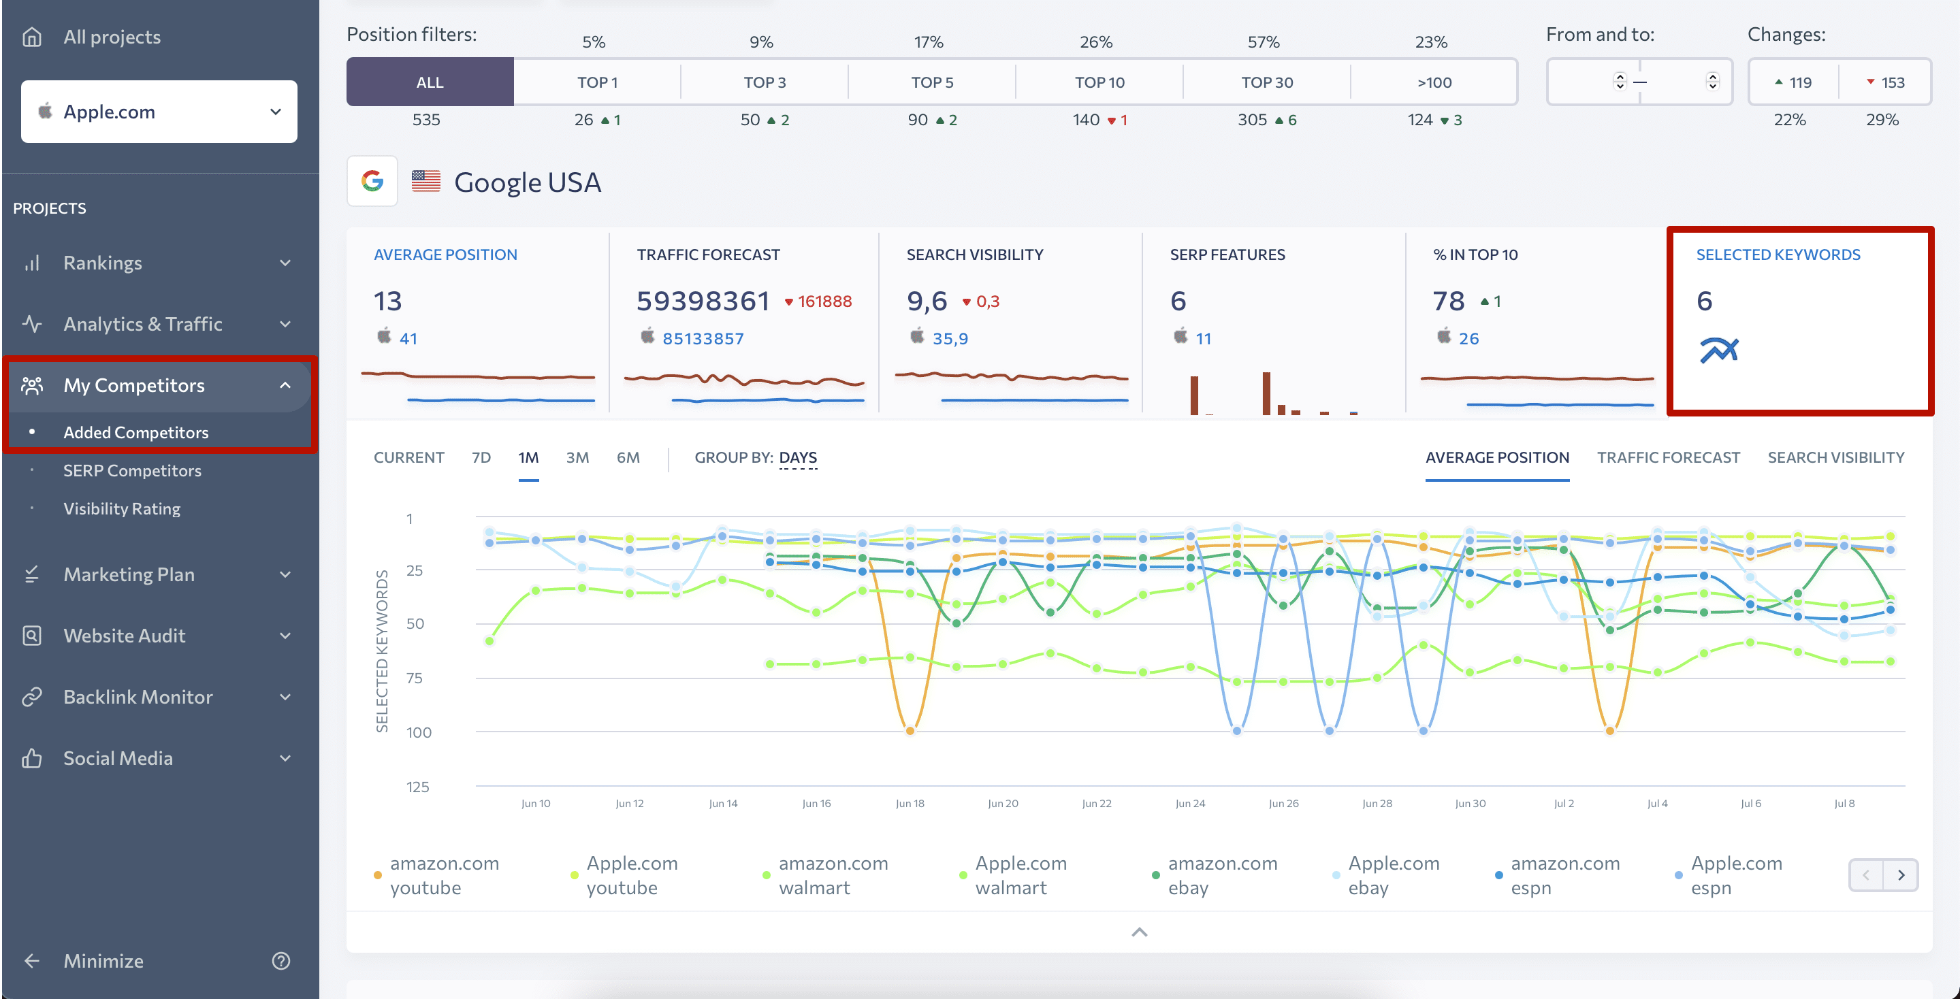The height and width of the screenshot is (999, 1960).
Task: Switch to the Traffic Forecast tab
Action: tap(1669, 456)
